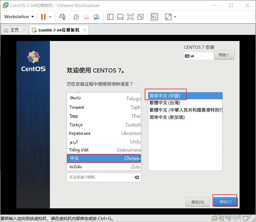Click the VMware Workstation title bar icon
Viewport: 256px width, 222px height.
(x=5, y=5)
